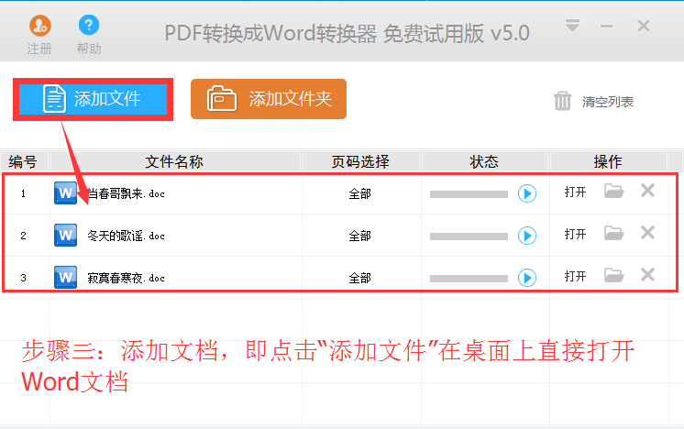The image size is (684, 429).
Task: Select file name 冬天的歌谣.doc
Action: click(x=126, y=236)
